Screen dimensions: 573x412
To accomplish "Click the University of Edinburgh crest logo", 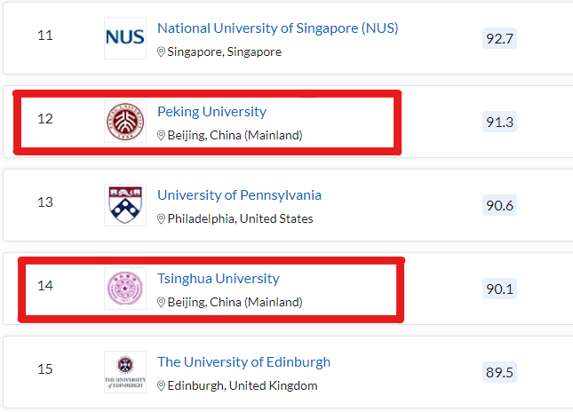I will click(x=124, y=372).
